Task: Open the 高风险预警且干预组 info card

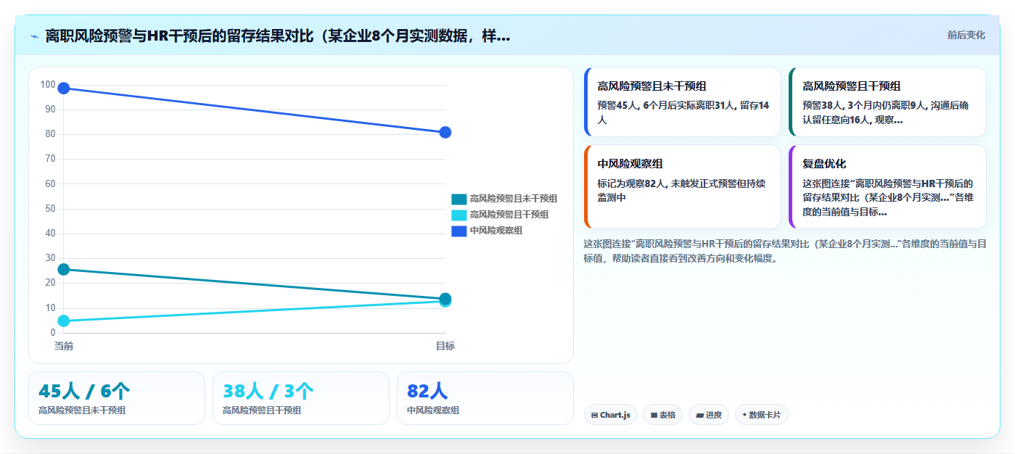Action: (887, 102)
